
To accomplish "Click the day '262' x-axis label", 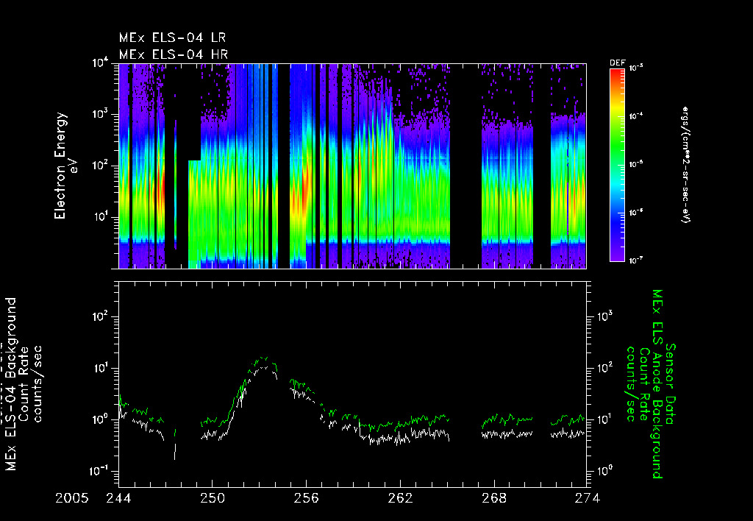I will 400,498.
